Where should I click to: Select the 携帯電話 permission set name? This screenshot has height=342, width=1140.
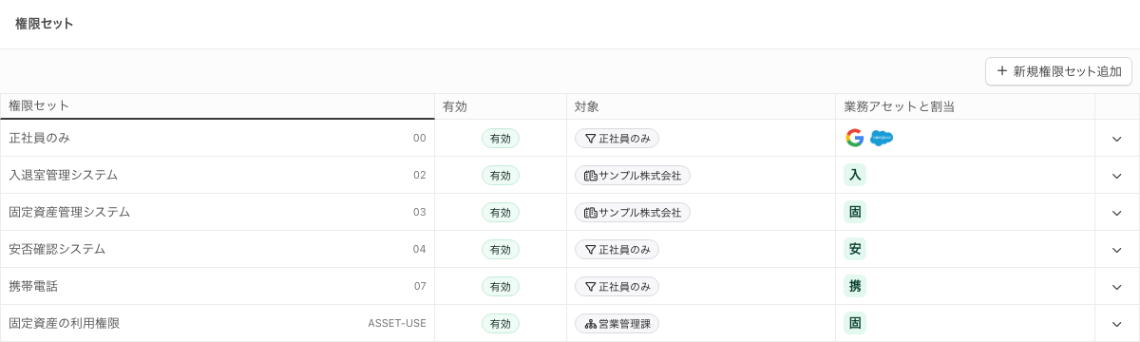(33, 286)
